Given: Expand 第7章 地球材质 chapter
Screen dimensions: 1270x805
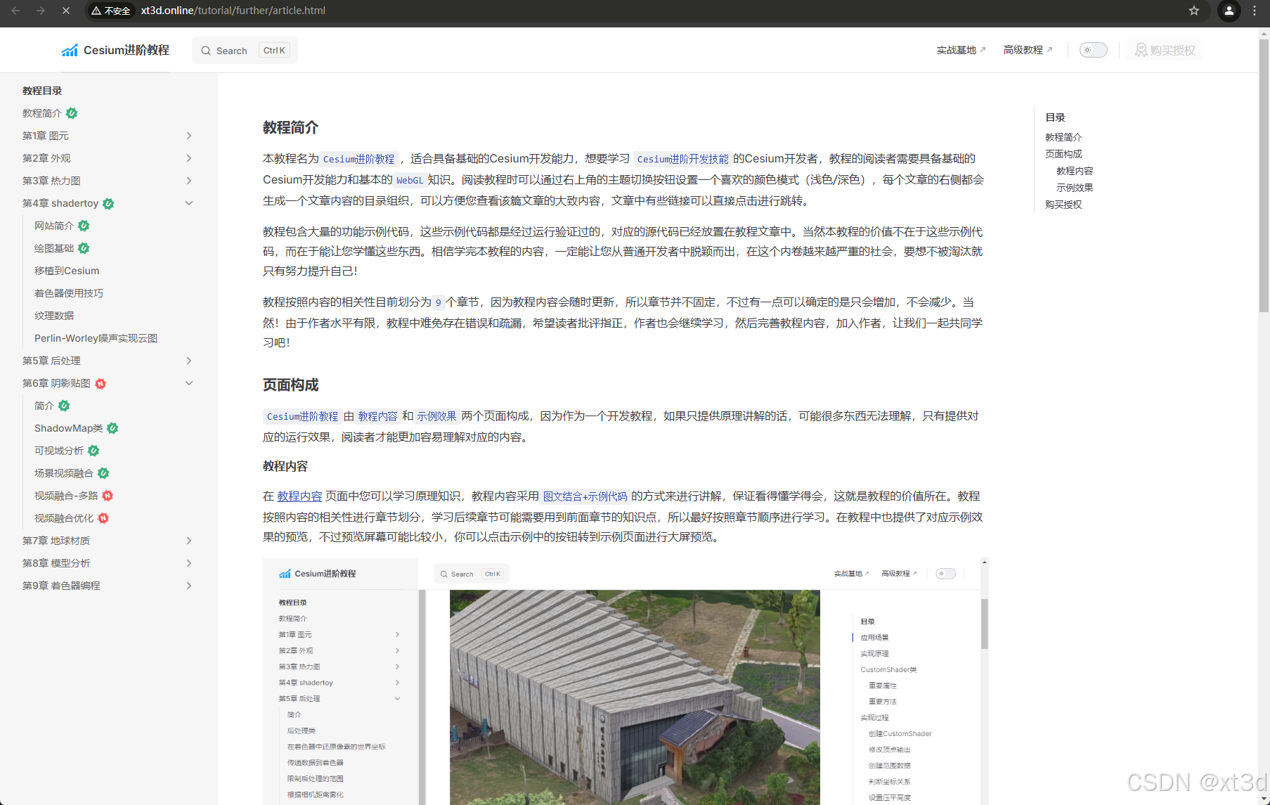Looking at the screenshot, I should point(188,541).
